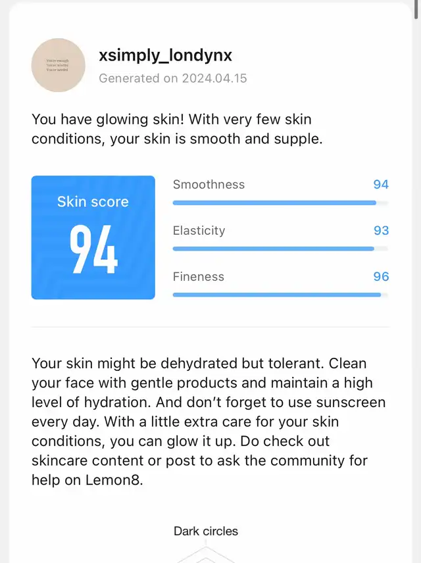Tap the Smoothness value 94
The image size is (421, 563).
click(381, 185)
